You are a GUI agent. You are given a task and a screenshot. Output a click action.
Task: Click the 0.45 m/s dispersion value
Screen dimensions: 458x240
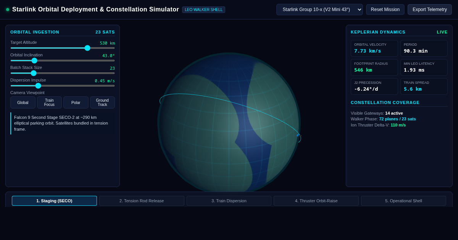(105, 81)
